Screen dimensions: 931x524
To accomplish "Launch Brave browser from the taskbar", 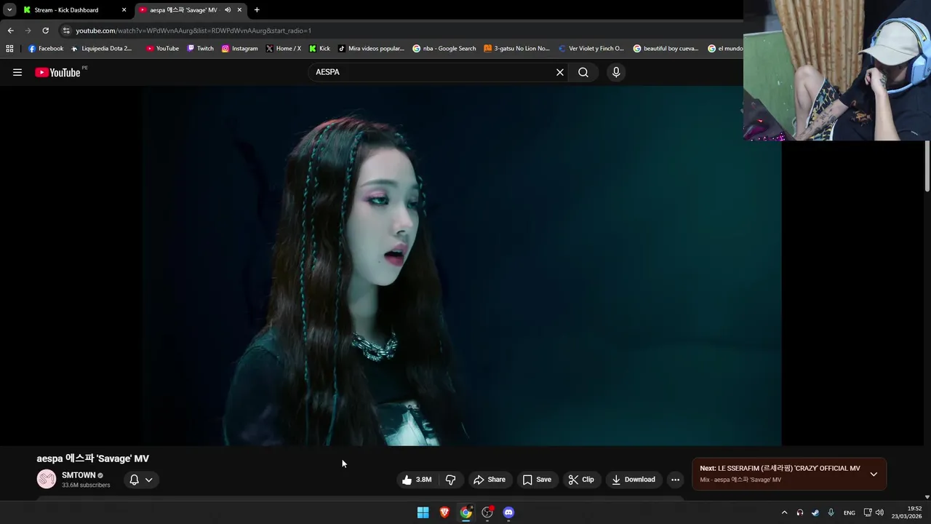I will click(444, 512).
